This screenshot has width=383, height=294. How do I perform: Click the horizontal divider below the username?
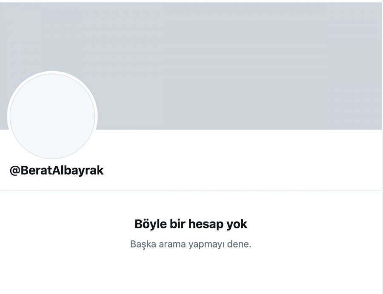pos(191,190)
